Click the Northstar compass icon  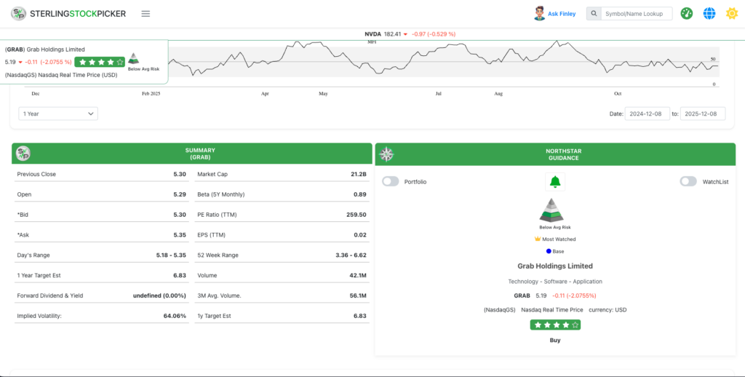387,154
